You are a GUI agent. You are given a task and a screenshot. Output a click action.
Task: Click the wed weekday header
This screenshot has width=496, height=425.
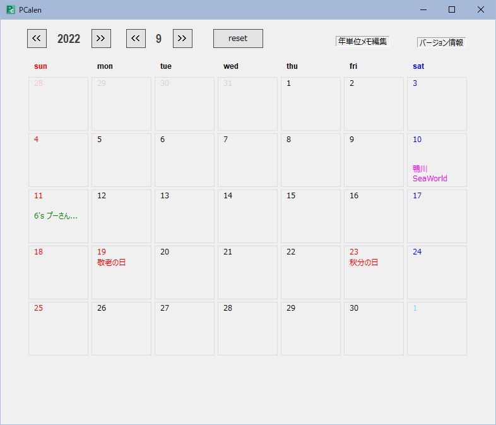click(x=231, y=66)
